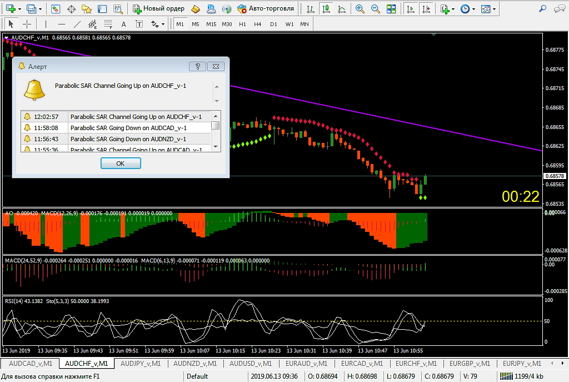The image size is (569, 382).
Task: Open the periods clock dropdown arrow
Action: coord(473,9)
